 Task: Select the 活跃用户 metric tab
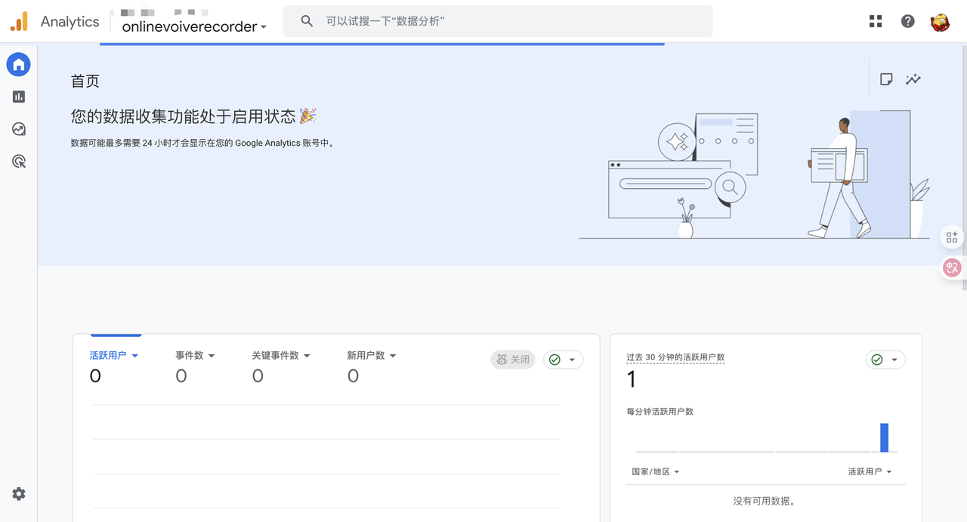click(113, 356)
